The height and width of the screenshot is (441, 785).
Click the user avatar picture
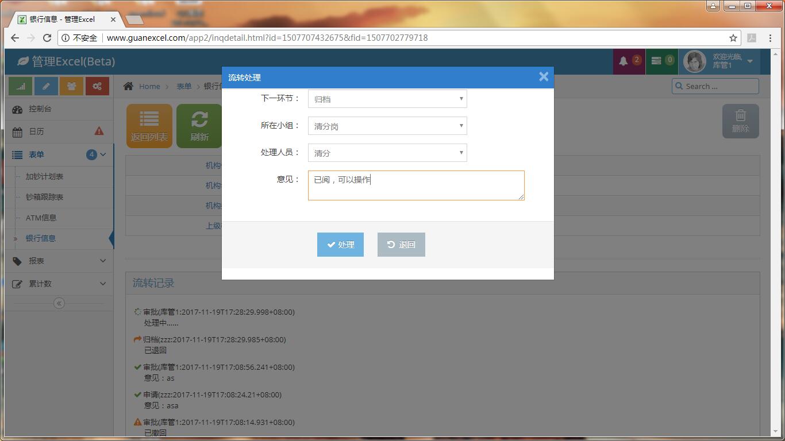(x=694, y=61)
